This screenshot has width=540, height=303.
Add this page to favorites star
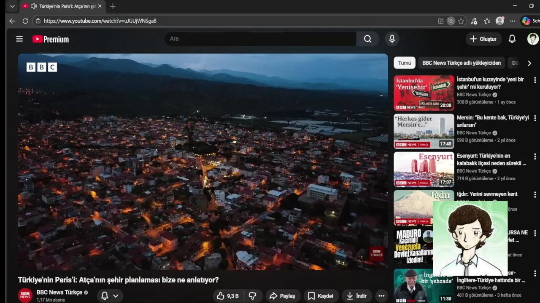pyautogui.click(x=461, y=21)
